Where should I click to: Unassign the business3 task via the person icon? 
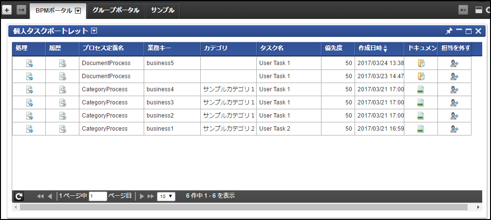454,102
